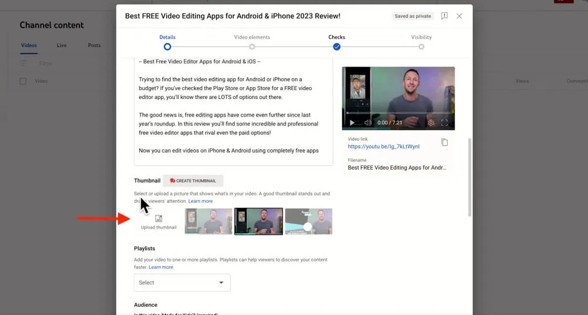Image resolution: width=588 pixels, height=315 pixels.
Task: Close the video details dialog
Action: coord(459,16)
